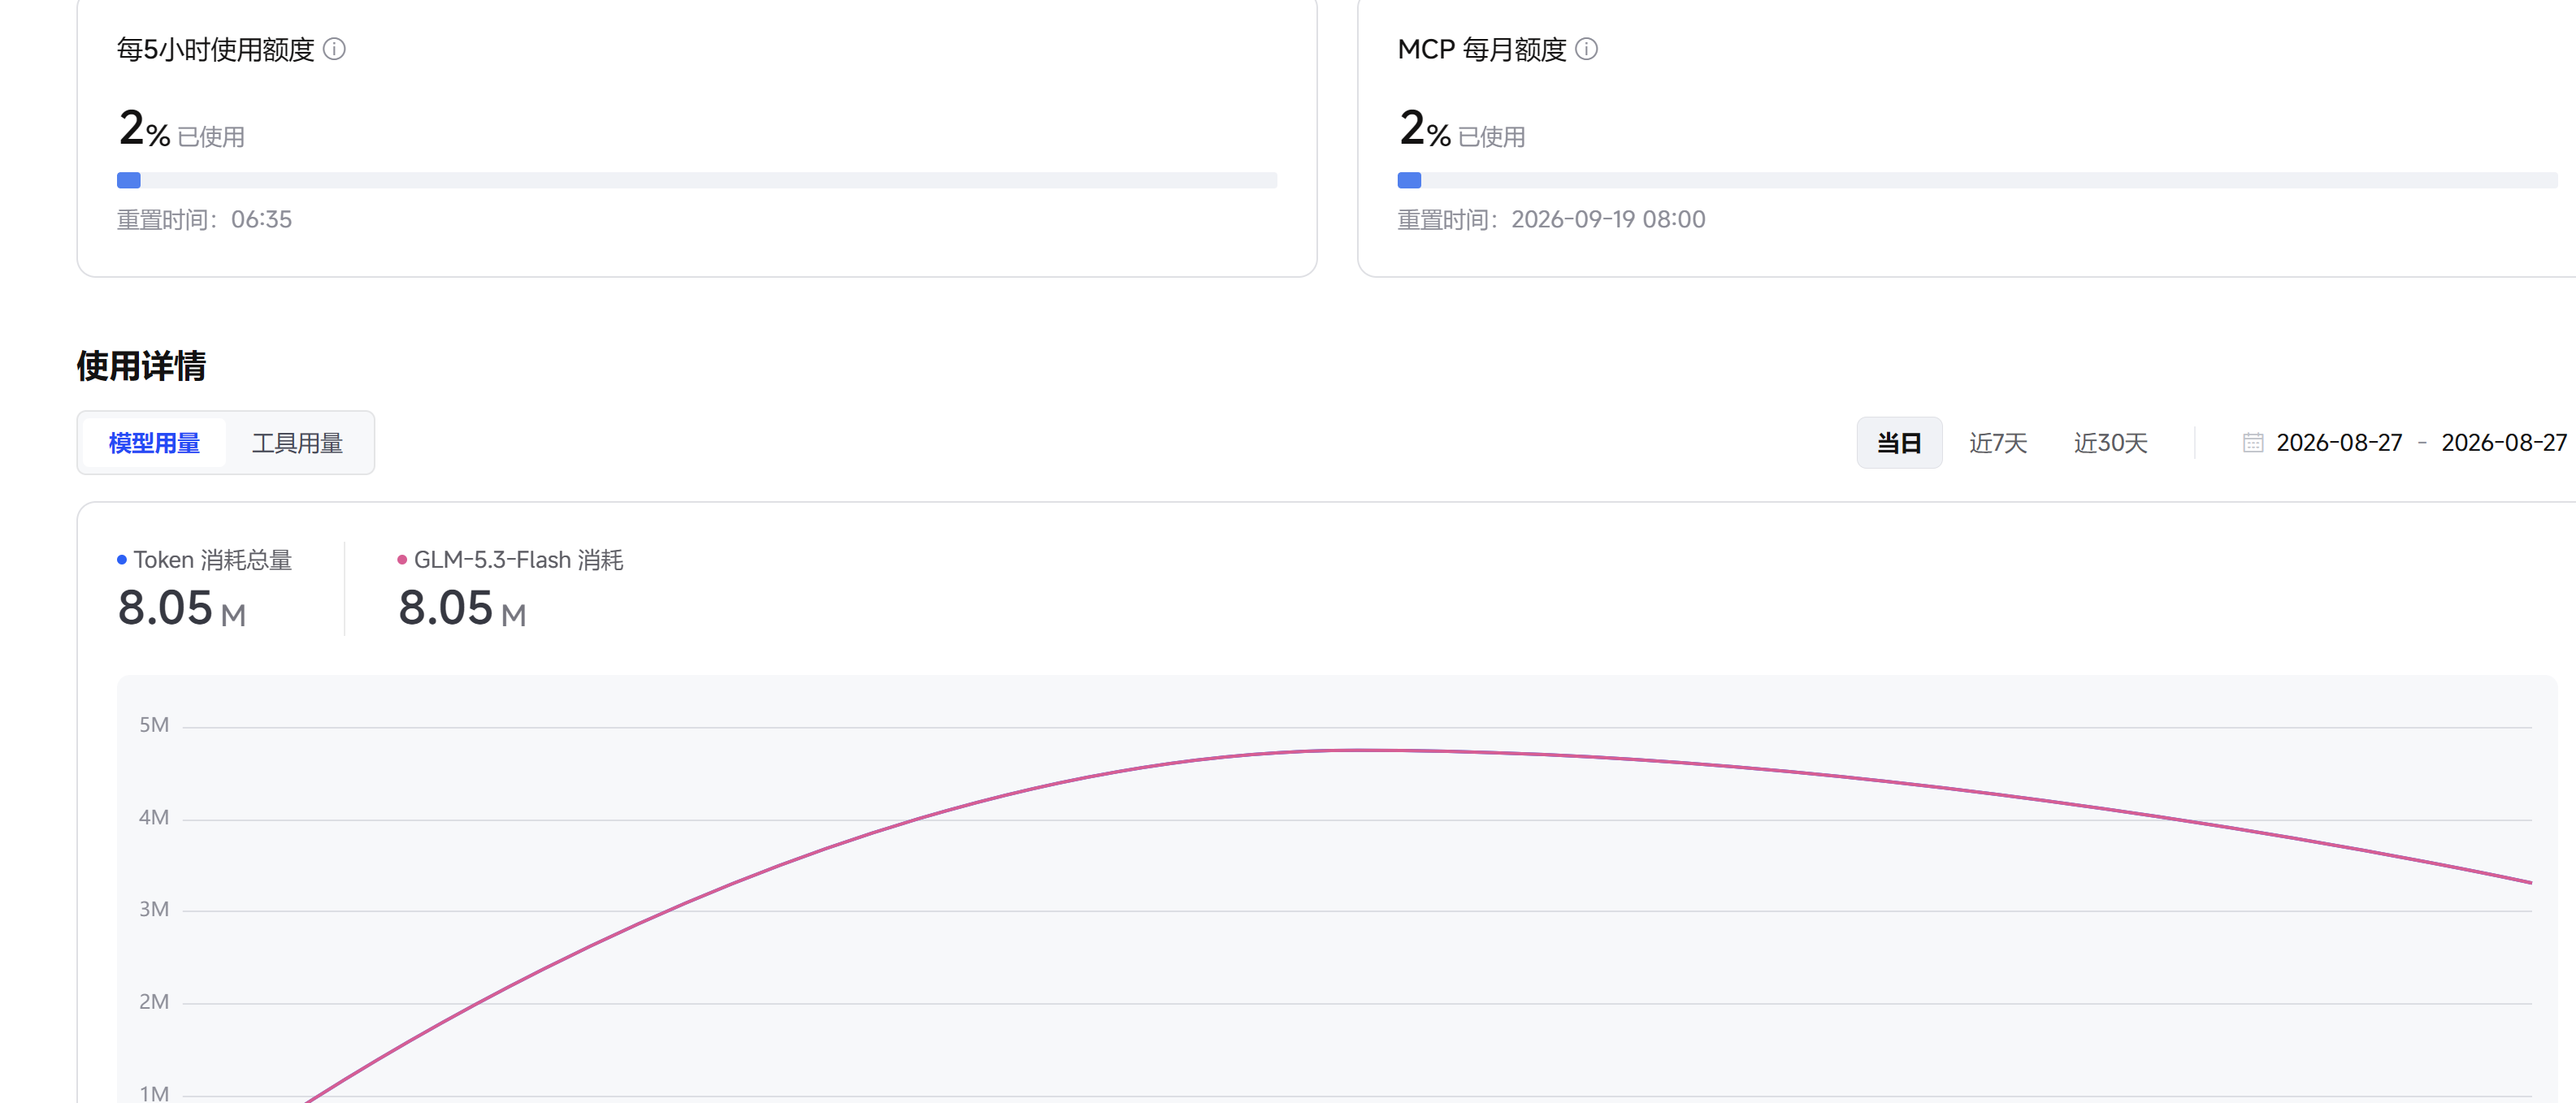Select the 近30天 time range

[x=2110, y=443]
